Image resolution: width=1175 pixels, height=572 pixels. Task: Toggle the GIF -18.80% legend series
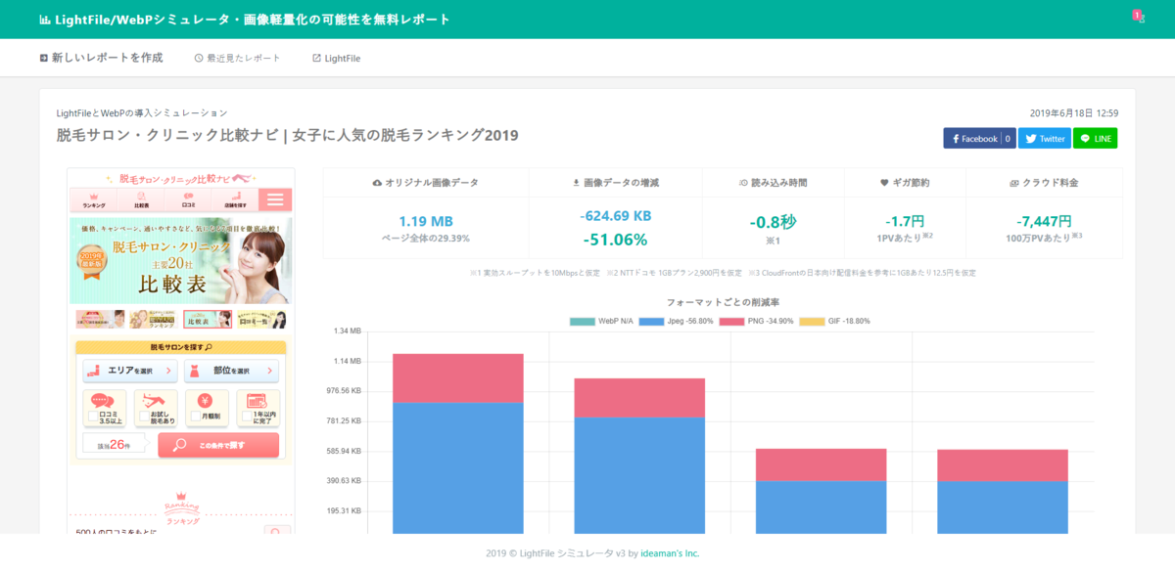834,321
